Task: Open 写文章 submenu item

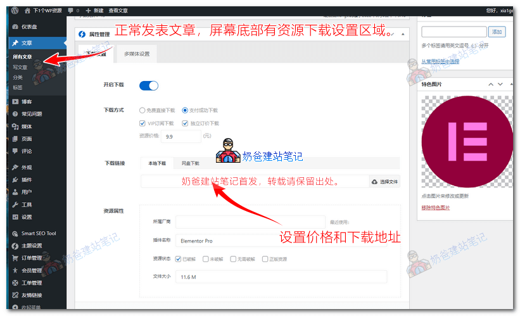Action: 20,67
